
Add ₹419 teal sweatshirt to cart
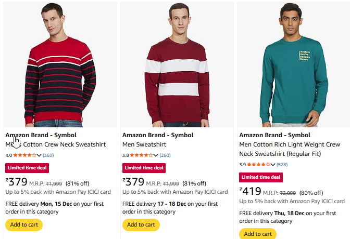pos(257,234)
